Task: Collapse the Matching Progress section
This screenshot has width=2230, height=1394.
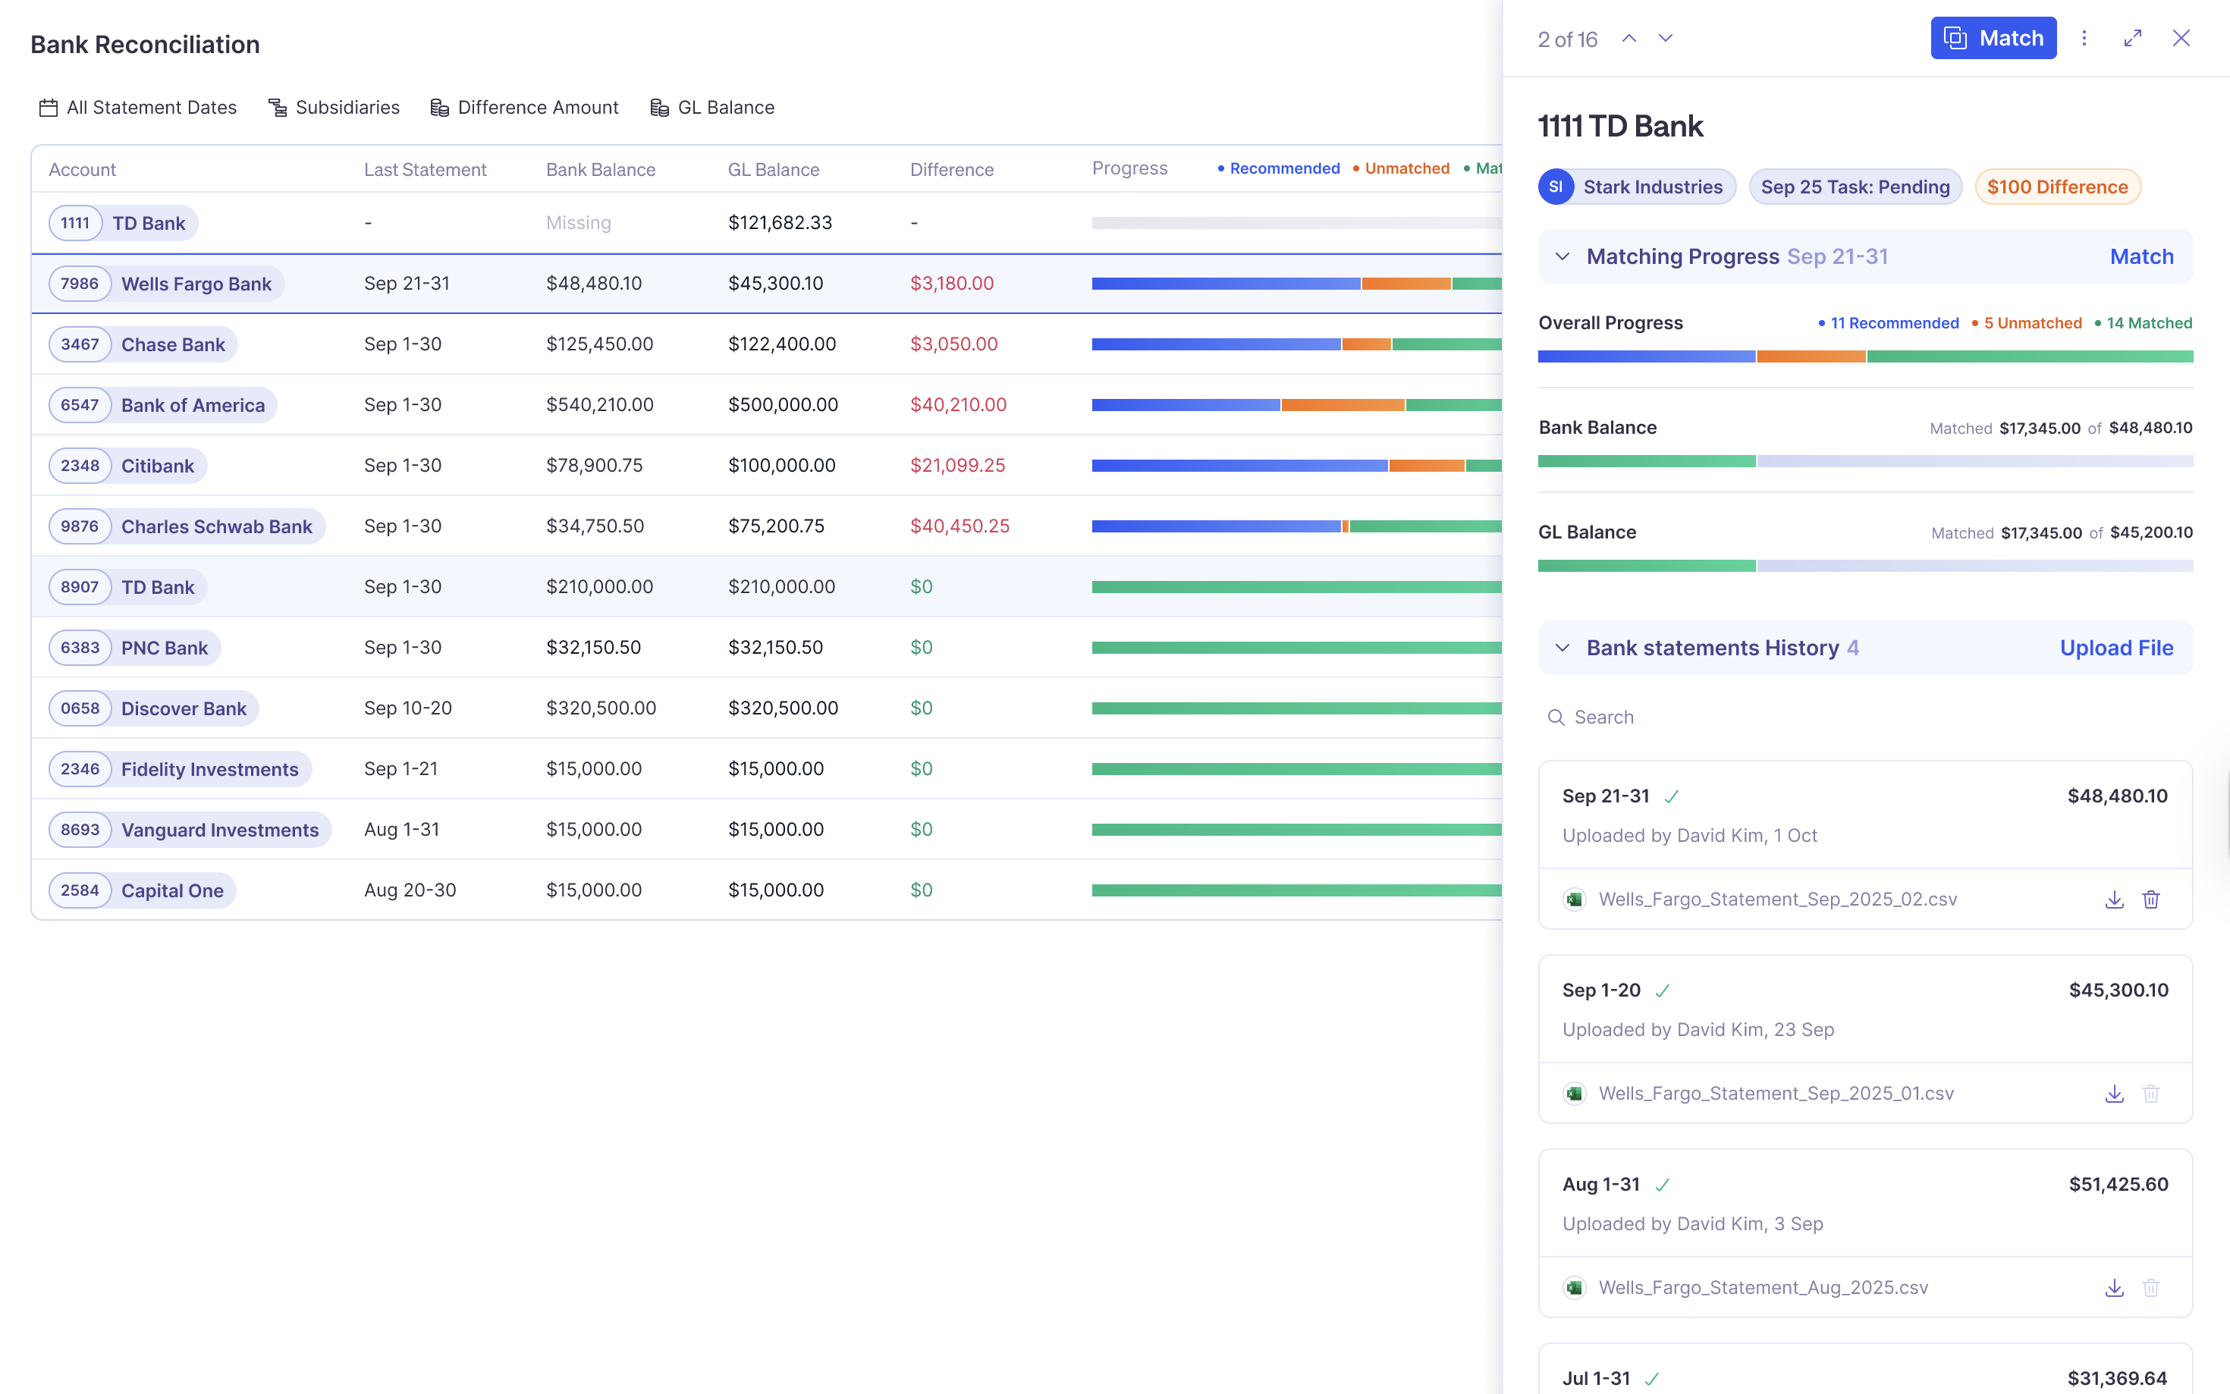Action: [1563, 257]
